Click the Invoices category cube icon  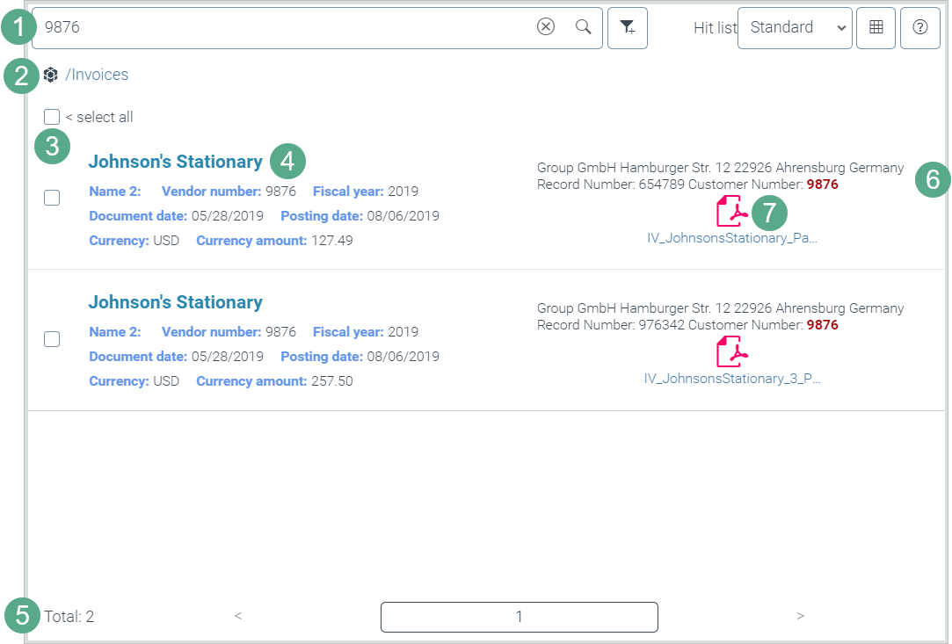click(51, 75)
